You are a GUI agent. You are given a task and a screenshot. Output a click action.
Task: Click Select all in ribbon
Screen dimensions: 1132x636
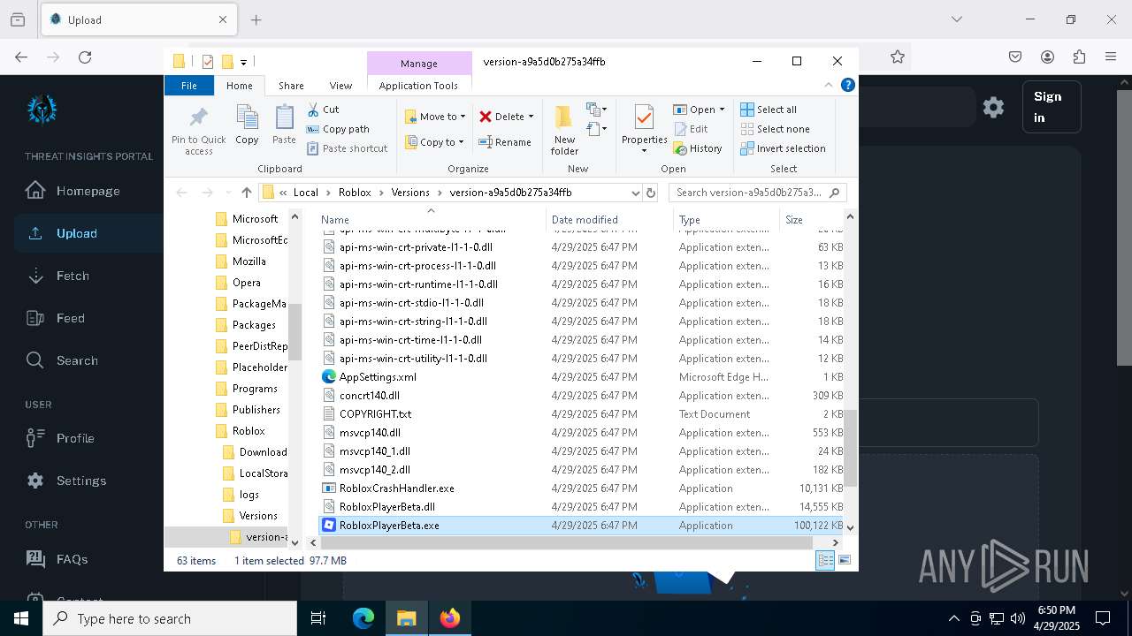click(769, 110)
